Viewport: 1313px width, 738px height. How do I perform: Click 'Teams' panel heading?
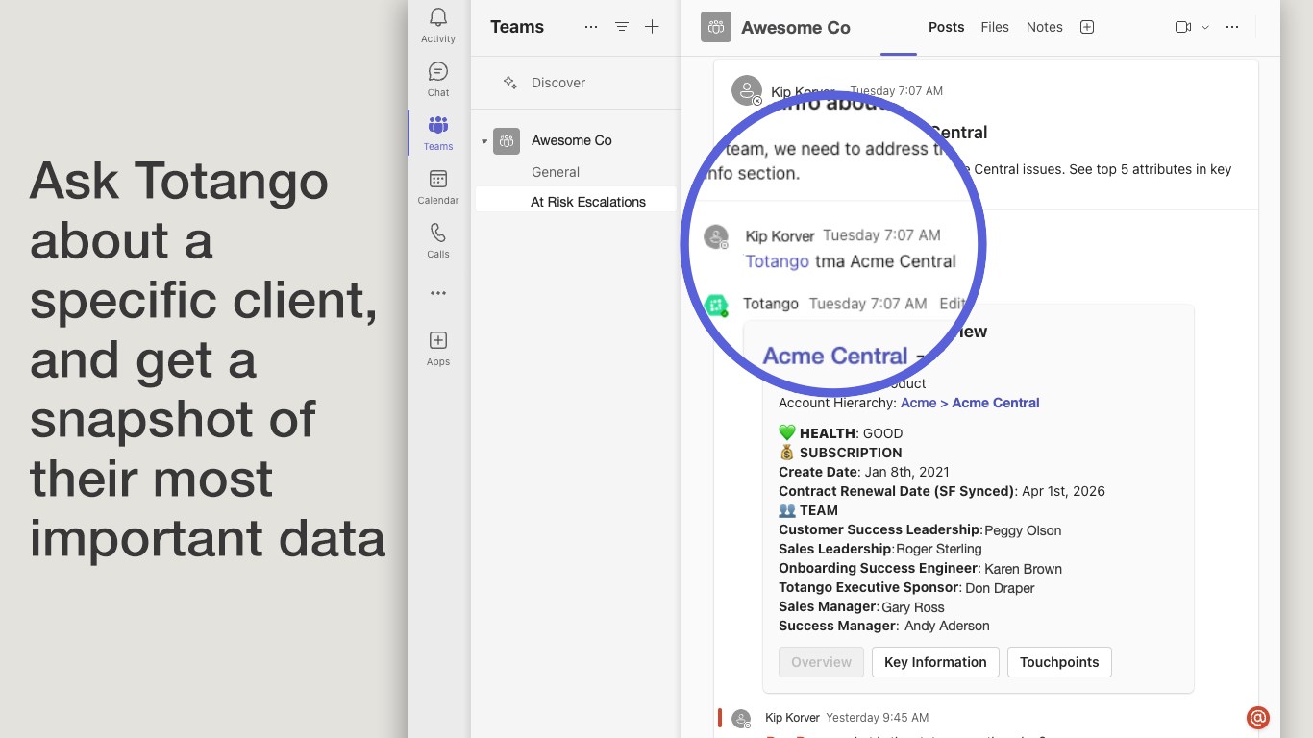coord(517,27)
